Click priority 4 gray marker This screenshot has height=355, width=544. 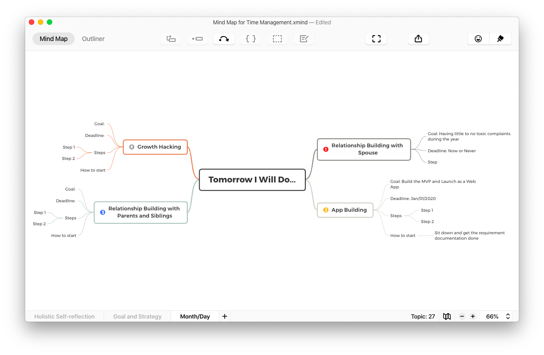tap(132, 147)
